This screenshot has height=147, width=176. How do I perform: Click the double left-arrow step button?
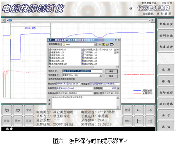139,121
